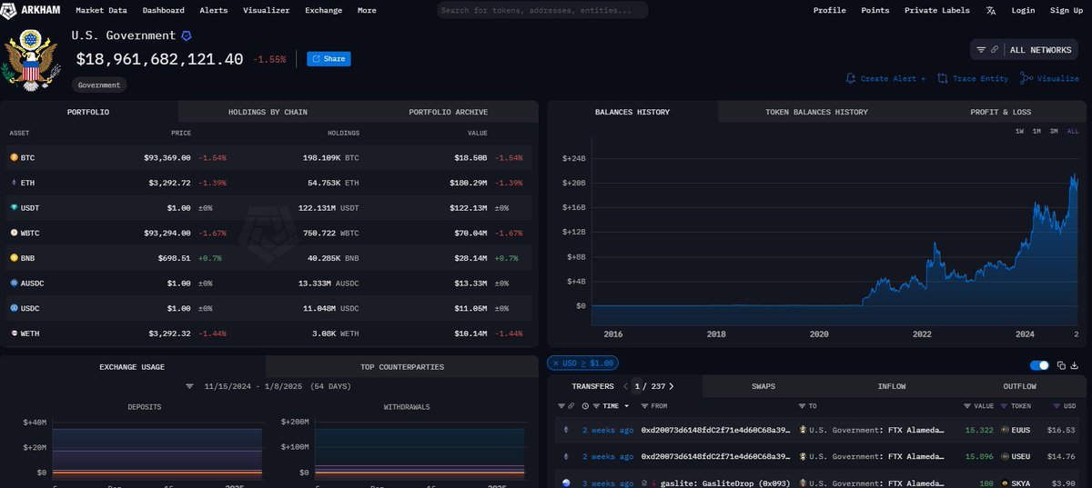The width and height of the screenshot is (1092, 488).
Task: Open the language translation icon
Action: coord(990,11)
